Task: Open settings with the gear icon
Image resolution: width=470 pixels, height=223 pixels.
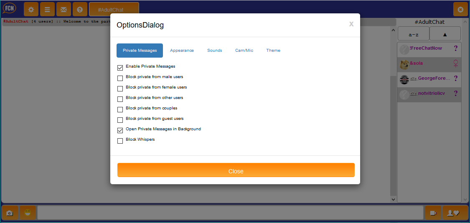Action: pyautogui.click(x=31, y=9)
